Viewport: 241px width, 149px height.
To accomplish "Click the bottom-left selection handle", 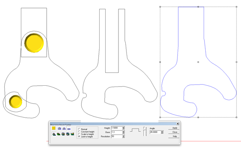I will tap(160, 117).
